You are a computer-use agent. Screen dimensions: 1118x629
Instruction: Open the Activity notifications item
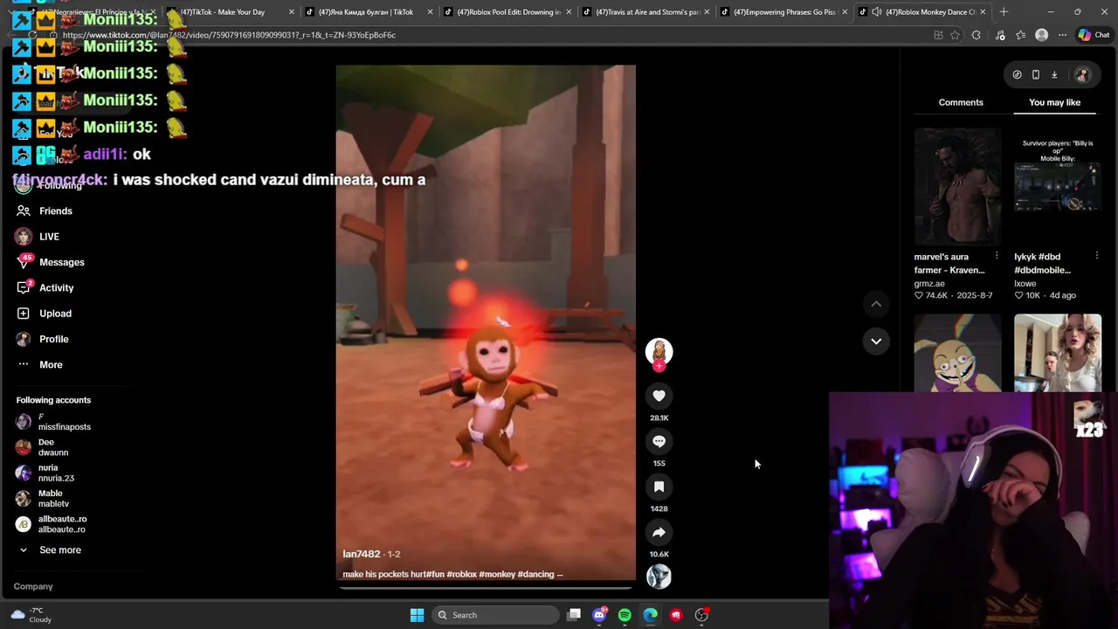pos(56,287)
